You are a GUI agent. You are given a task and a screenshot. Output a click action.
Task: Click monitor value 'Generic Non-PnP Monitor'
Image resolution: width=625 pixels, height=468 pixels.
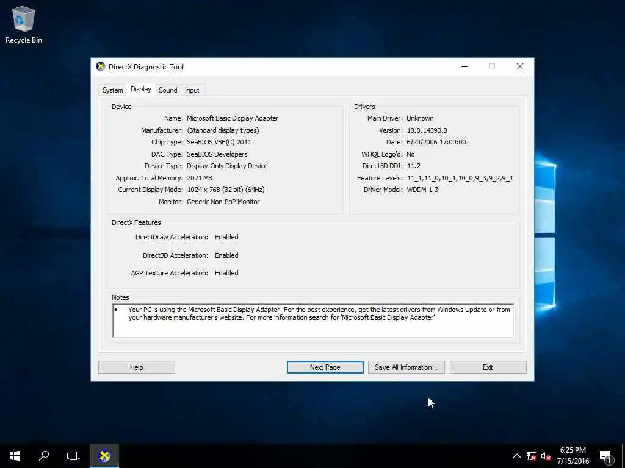coord(223,202)
